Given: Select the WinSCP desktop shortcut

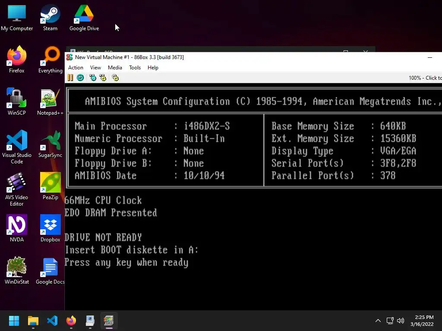Looking at the screenshot, I should 17,102.
